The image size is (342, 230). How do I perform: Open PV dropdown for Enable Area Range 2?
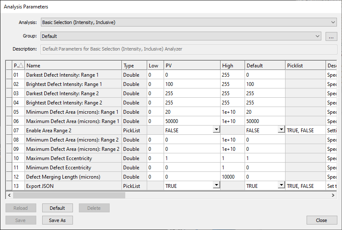pyautogui.click(x=216, y=131)
